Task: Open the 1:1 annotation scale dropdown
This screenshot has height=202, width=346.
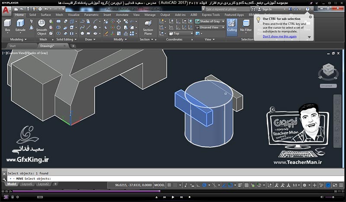Action: 296,185
